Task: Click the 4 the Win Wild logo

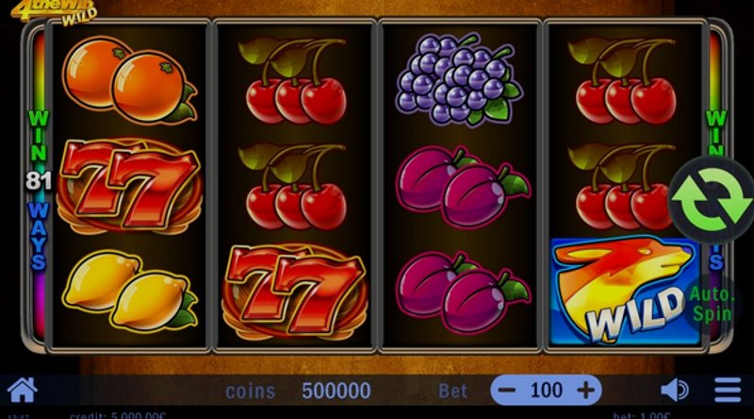Action: coord(54,11)
